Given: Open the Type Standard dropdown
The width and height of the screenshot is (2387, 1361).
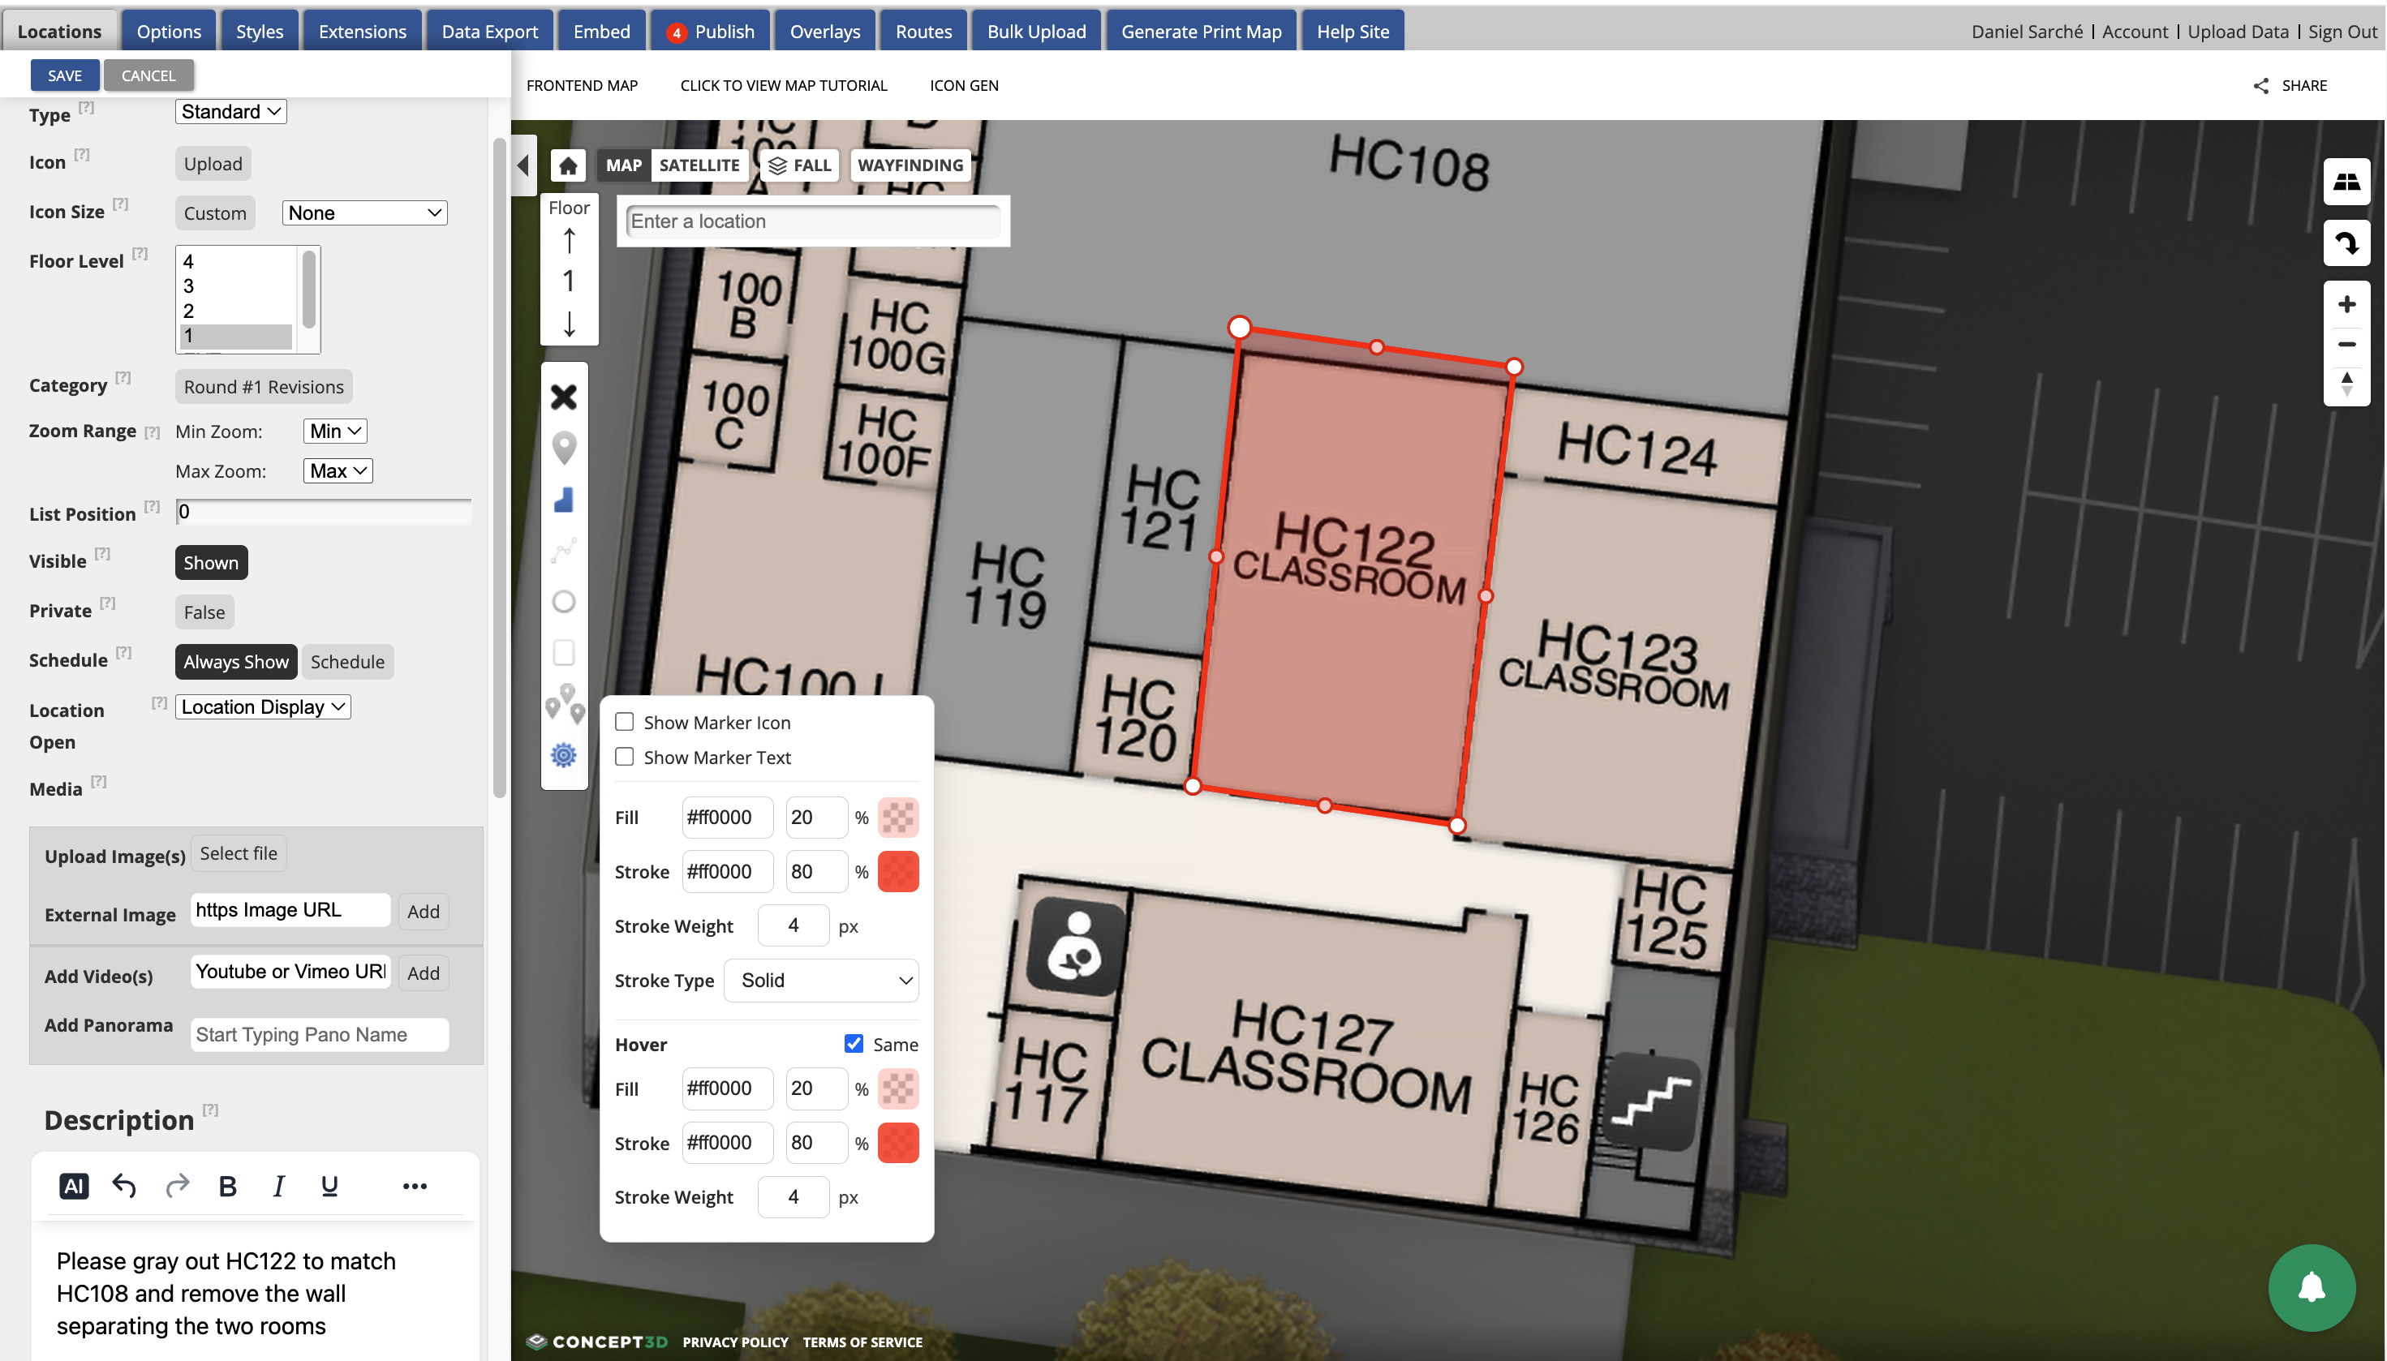Looking at the screenshot, I should (x=230, y=111).
